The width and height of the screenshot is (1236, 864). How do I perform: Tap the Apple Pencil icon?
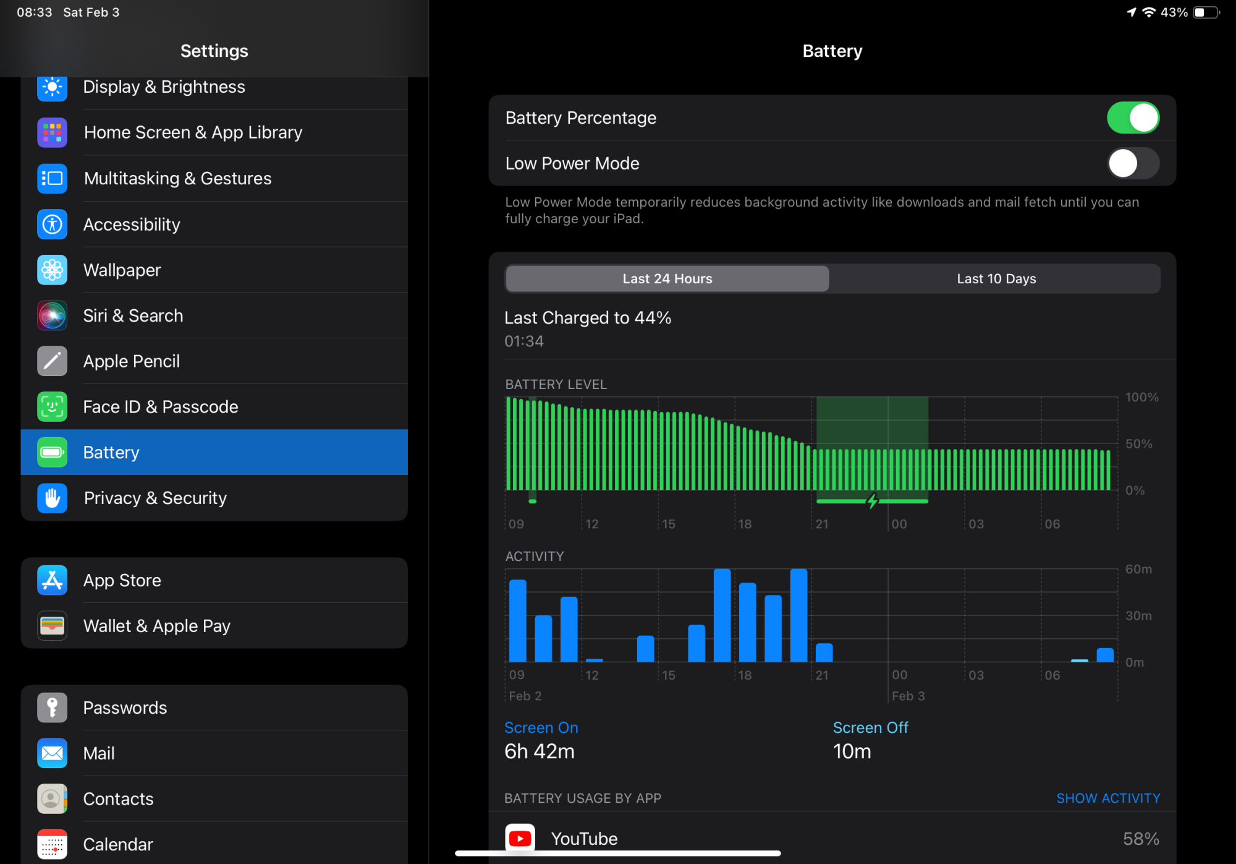coord(52,361)
